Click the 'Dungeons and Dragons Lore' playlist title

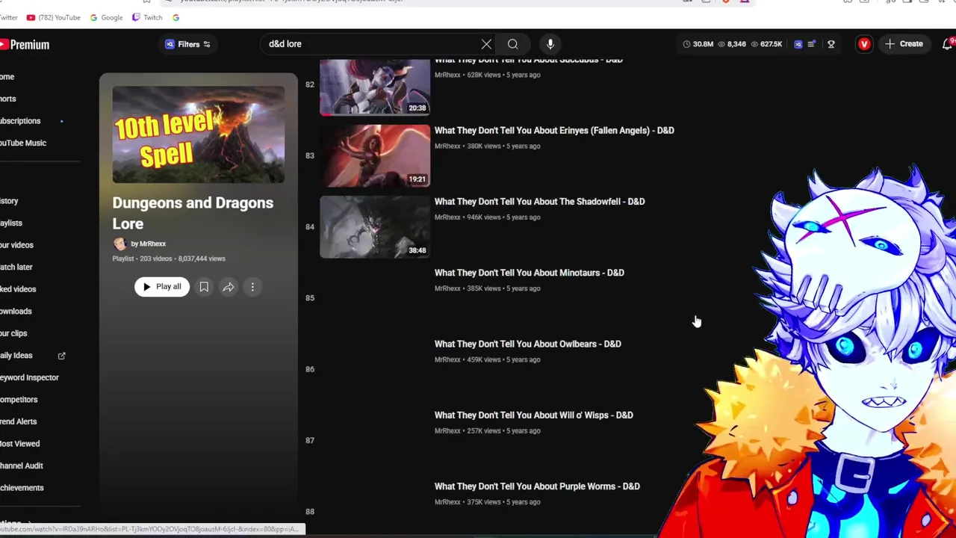point(193,213)
